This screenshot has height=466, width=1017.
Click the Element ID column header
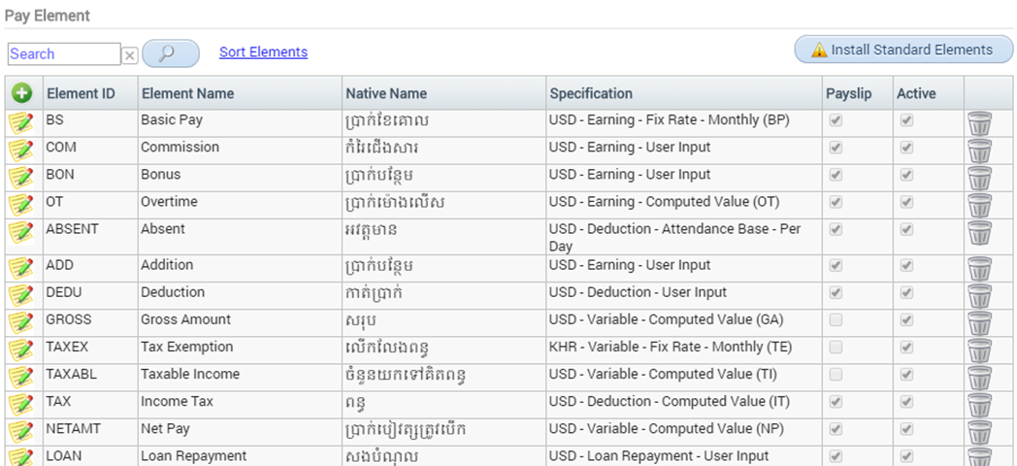point(81,93)
